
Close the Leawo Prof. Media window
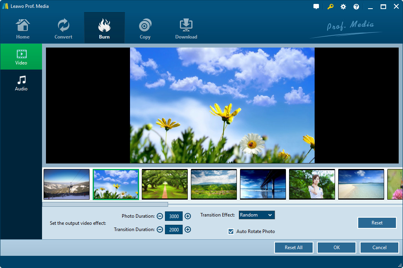(396, 6)
